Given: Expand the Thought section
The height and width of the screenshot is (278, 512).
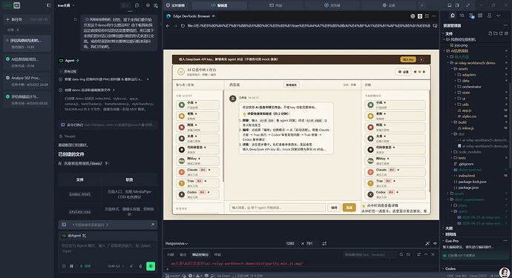Looking at the screenshot, I should 68,136.
